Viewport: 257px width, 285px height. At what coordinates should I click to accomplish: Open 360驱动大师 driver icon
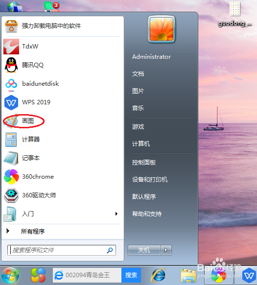(x=11, y=195)
